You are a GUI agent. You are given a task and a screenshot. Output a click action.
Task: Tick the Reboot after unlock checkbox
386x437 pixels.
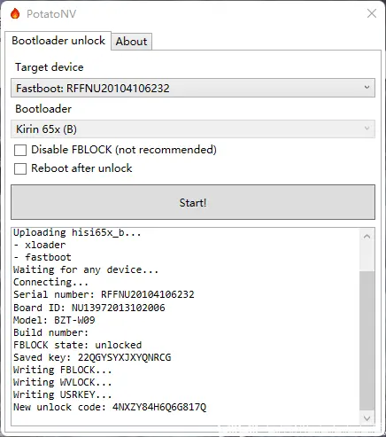coord(20,168)
